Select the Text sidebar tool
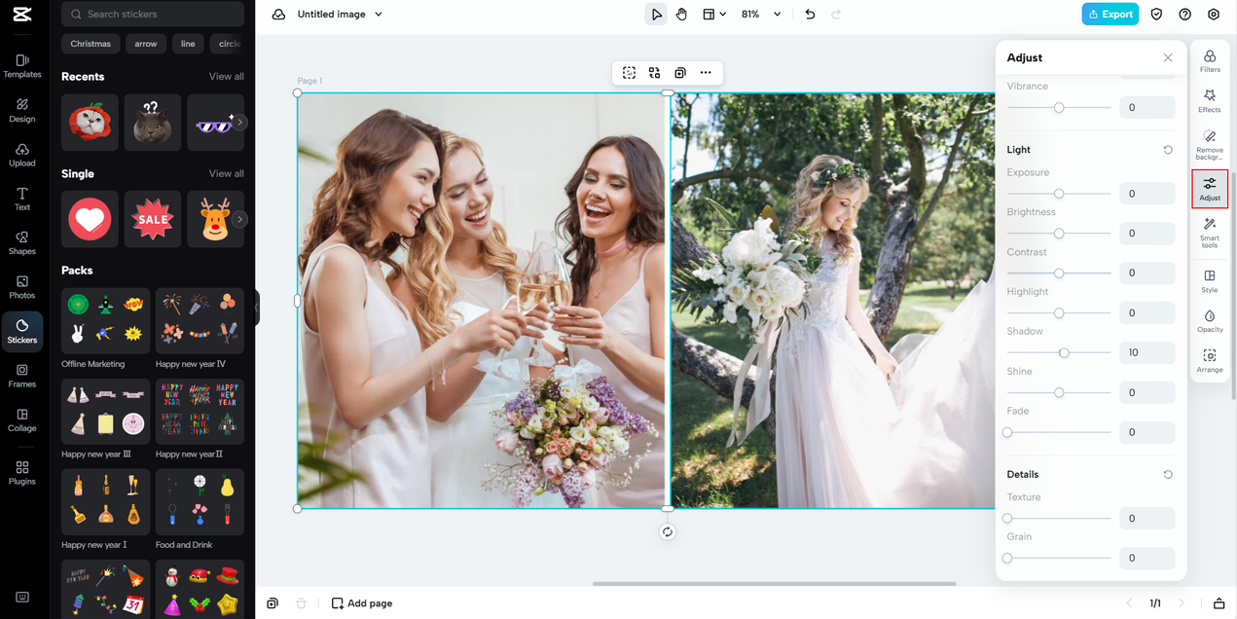 click(22, 199)
